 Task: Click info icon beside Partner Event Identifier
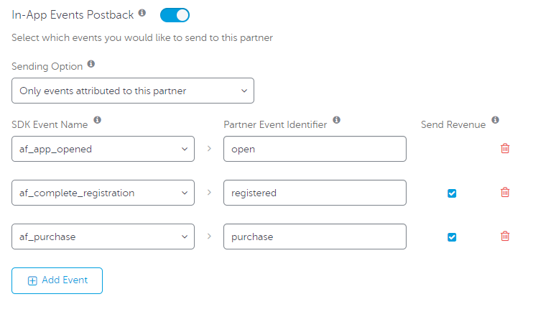pyautogui.click(x=337, y=120)
